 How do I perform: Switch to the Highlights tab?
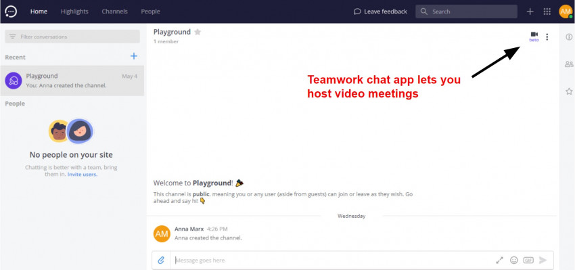[74, 12]
